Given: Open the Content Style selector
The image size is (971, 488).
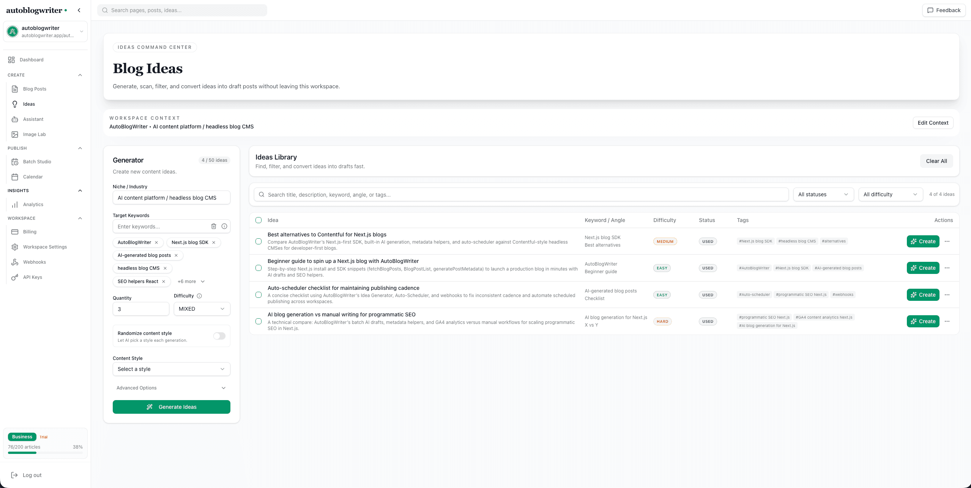Looking at the screenshot, I should [x=171, y=369].
